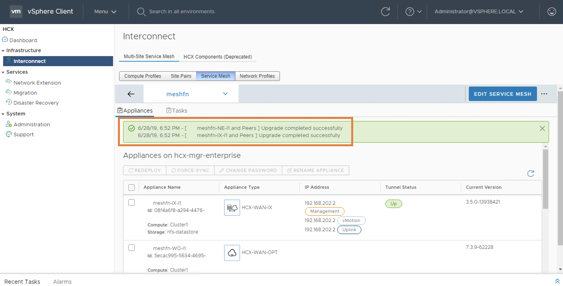Click the Uplink network tag
Image resolution: width=563 pixels, height=286 pixels.
click(x=349, y=230)
